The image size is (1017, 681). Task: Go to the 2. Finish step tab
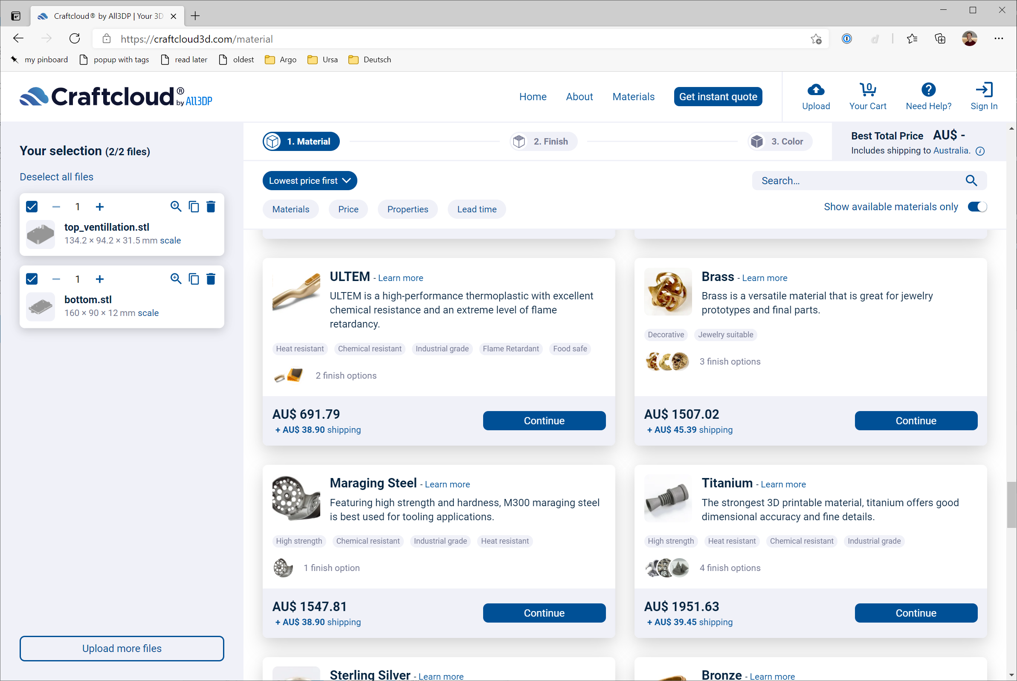(543, 142)
